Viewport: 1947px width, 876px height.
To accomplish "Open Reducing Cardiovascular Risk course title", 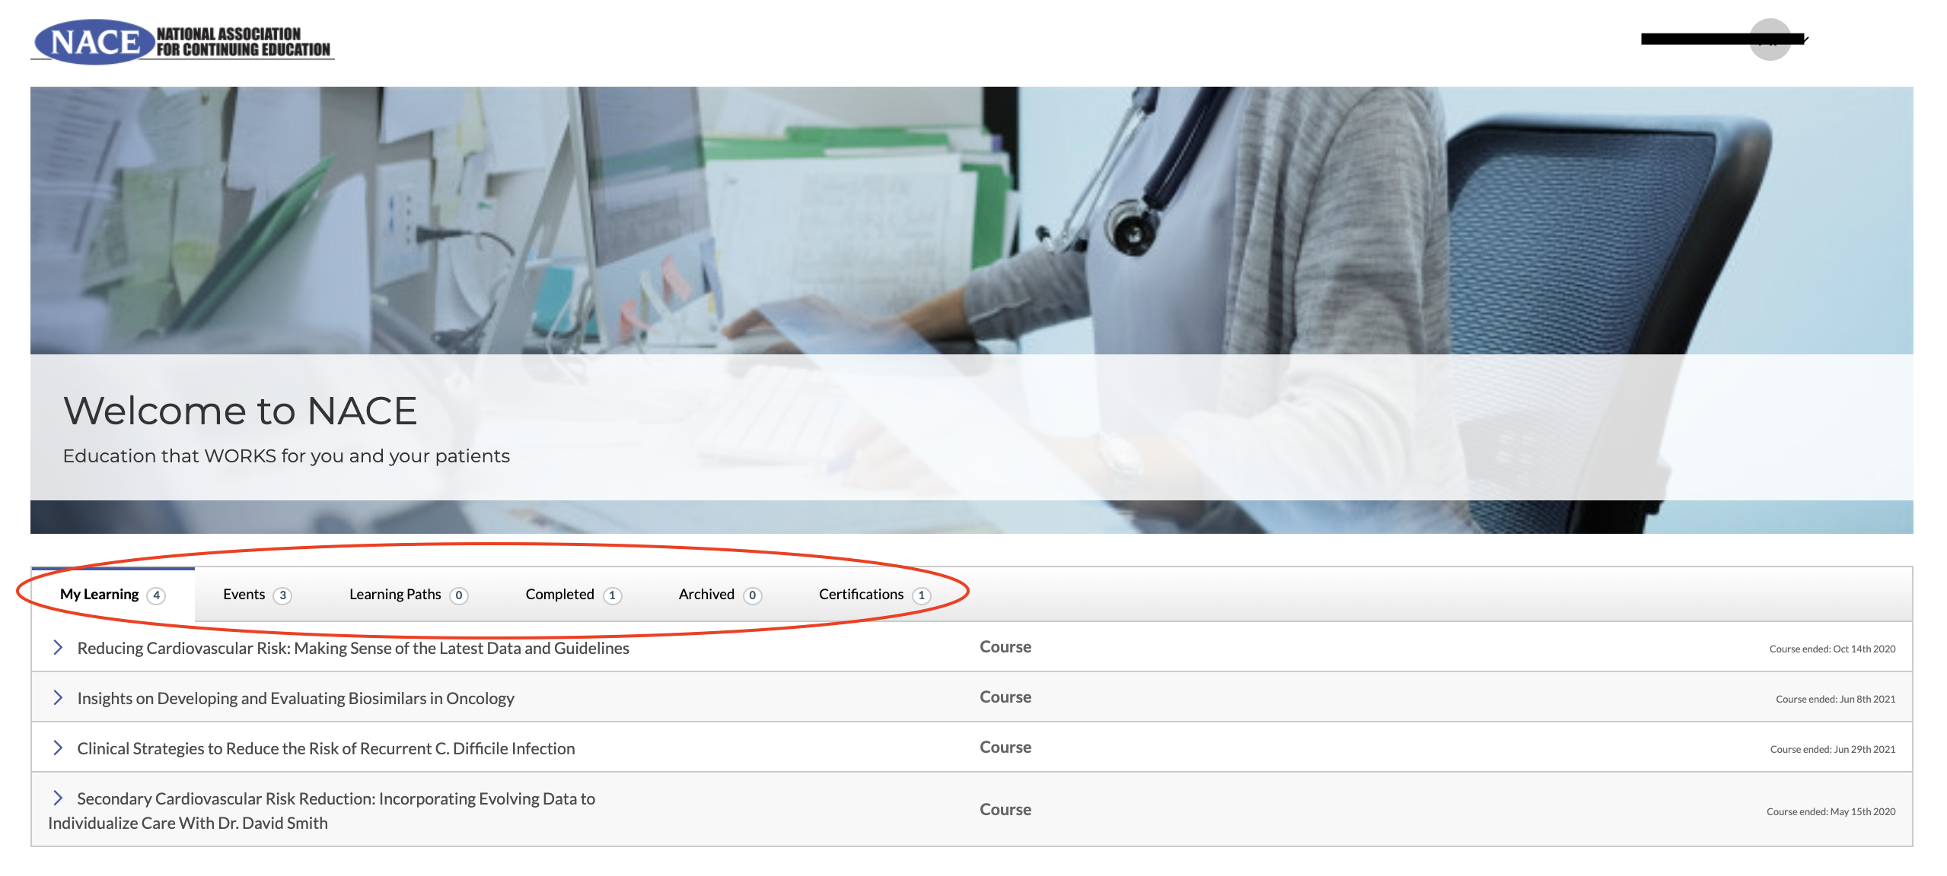I will tap(353, 648).
